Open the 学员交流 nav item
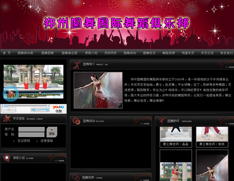Image resolution: width=234 pixels, height=181 pixels. pos(207,53)
